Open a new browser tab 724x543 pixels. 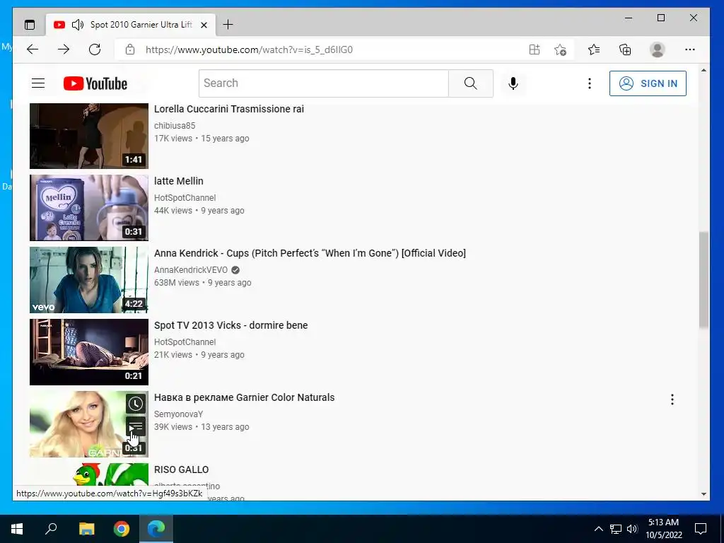click(x=228, y=25)
